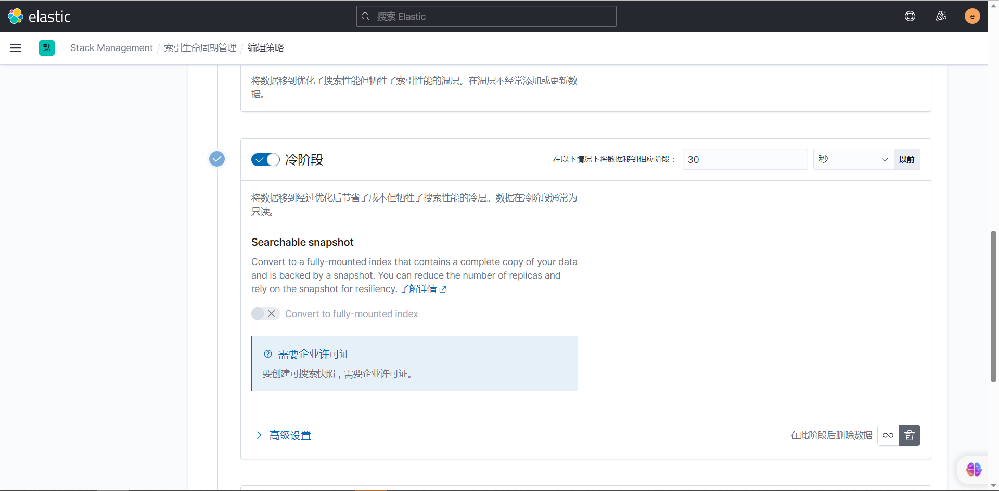Click the search magnifier icon
The width and height of the screenshot is (999, 491).
click(366, 17)
